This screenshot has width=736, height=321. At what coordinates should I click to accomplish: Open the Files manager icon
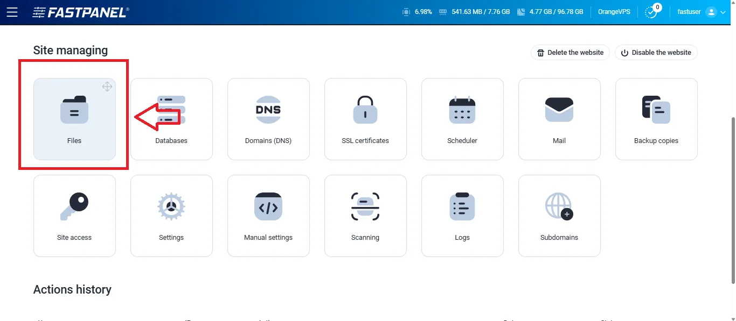[74, 110]
